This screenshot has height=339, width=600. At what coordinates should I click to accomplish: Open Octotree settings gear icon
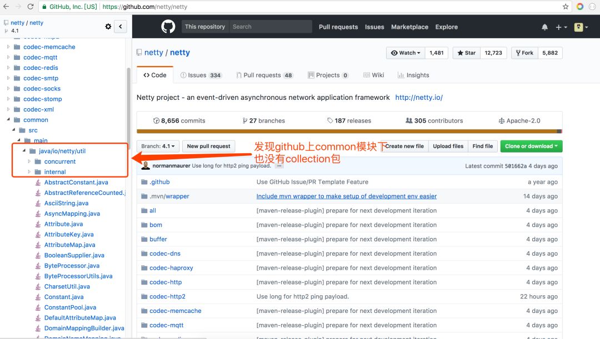pyautogui.click(x=108, y=27)
